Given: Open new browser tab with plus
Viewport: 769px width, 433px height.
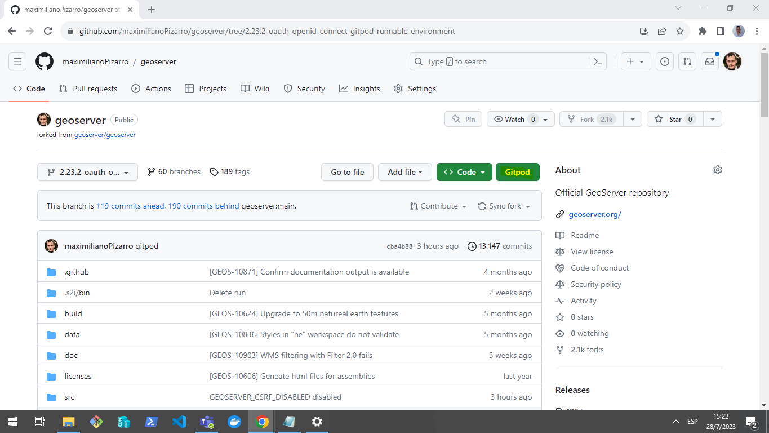Looking at the screenshot, I should click(x=152, y=10).
